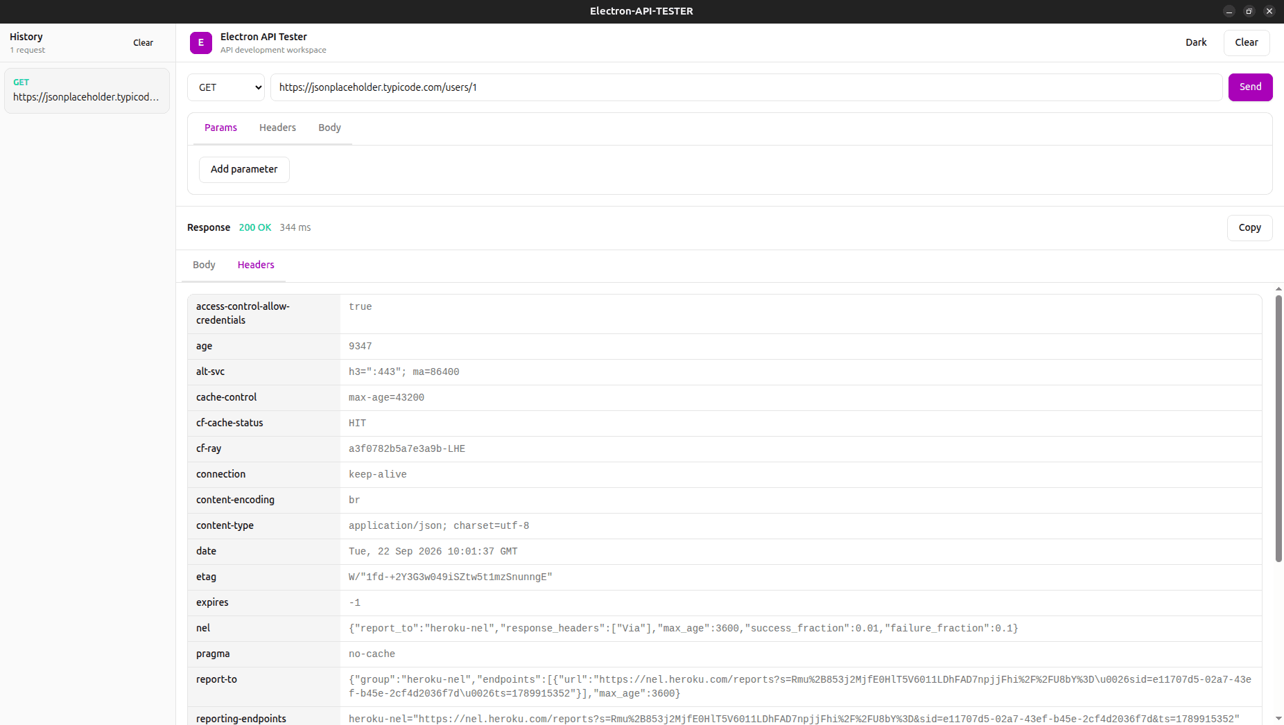Image resolution: width=1284 pixels, height=725 pixels.
Task: Click the alt-svc value 'h3=":443"; ma=86400'
Action: 404,372
